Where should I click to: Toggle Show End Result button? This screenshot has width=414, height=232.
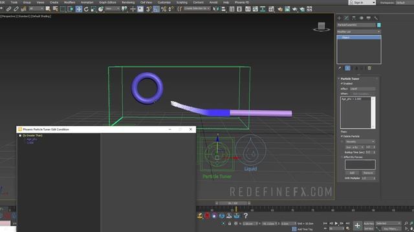347,68
